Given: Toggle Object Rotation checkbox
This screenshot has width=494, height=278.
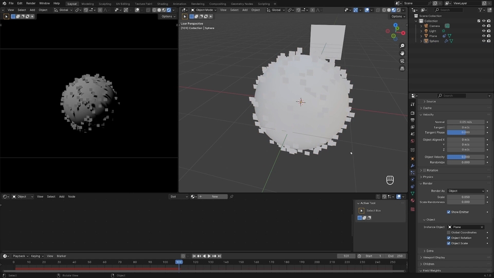Looking at the screenshot, I should (x=449, y=238).
